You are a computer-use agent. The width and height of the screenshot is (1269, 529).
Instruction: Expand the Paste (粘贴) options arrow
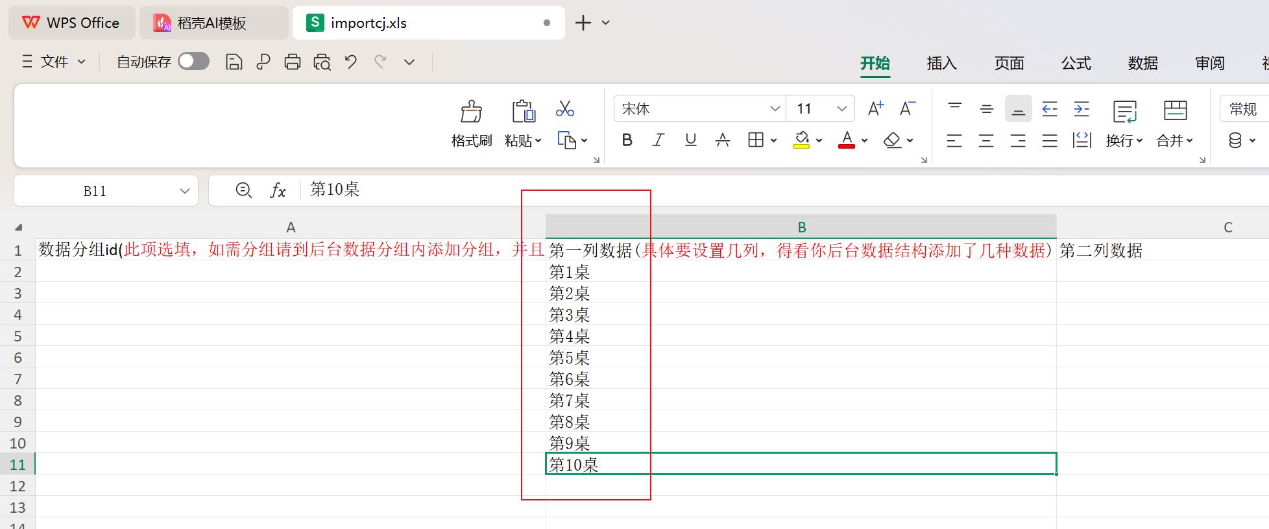click(x=538, y=141)
